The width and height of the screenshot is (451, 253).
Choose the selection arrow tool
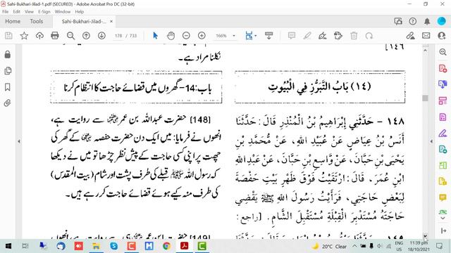(155, 36)
